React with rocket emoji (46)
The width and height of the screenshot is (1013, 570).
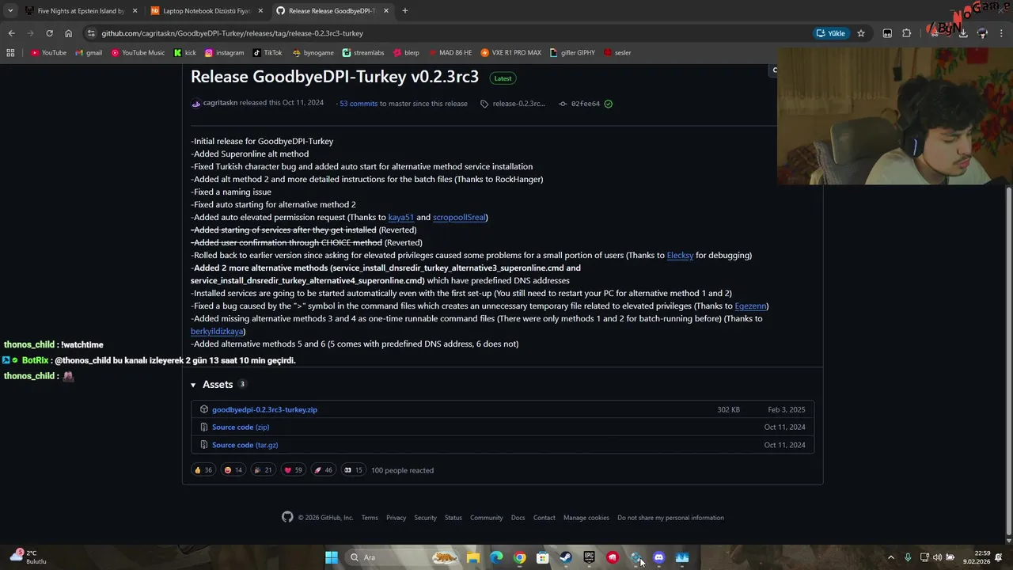[x=323, y=470]
